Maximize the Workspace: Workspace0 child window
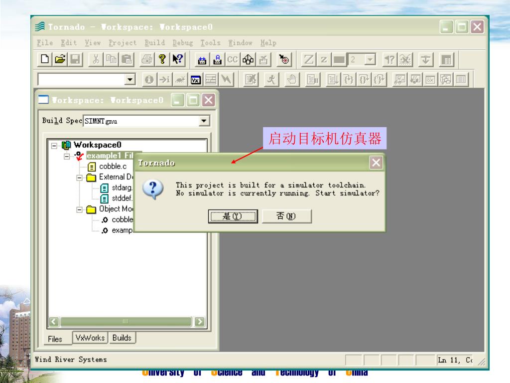The width and height of the screenshot is (510, 383). (x=193, y=100)
